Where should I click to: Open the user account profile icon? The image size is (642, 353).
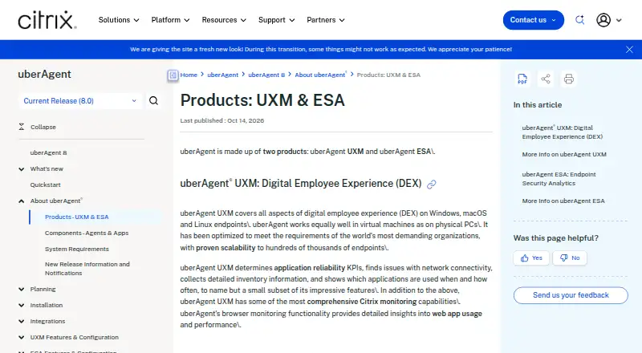coord(603,20)
